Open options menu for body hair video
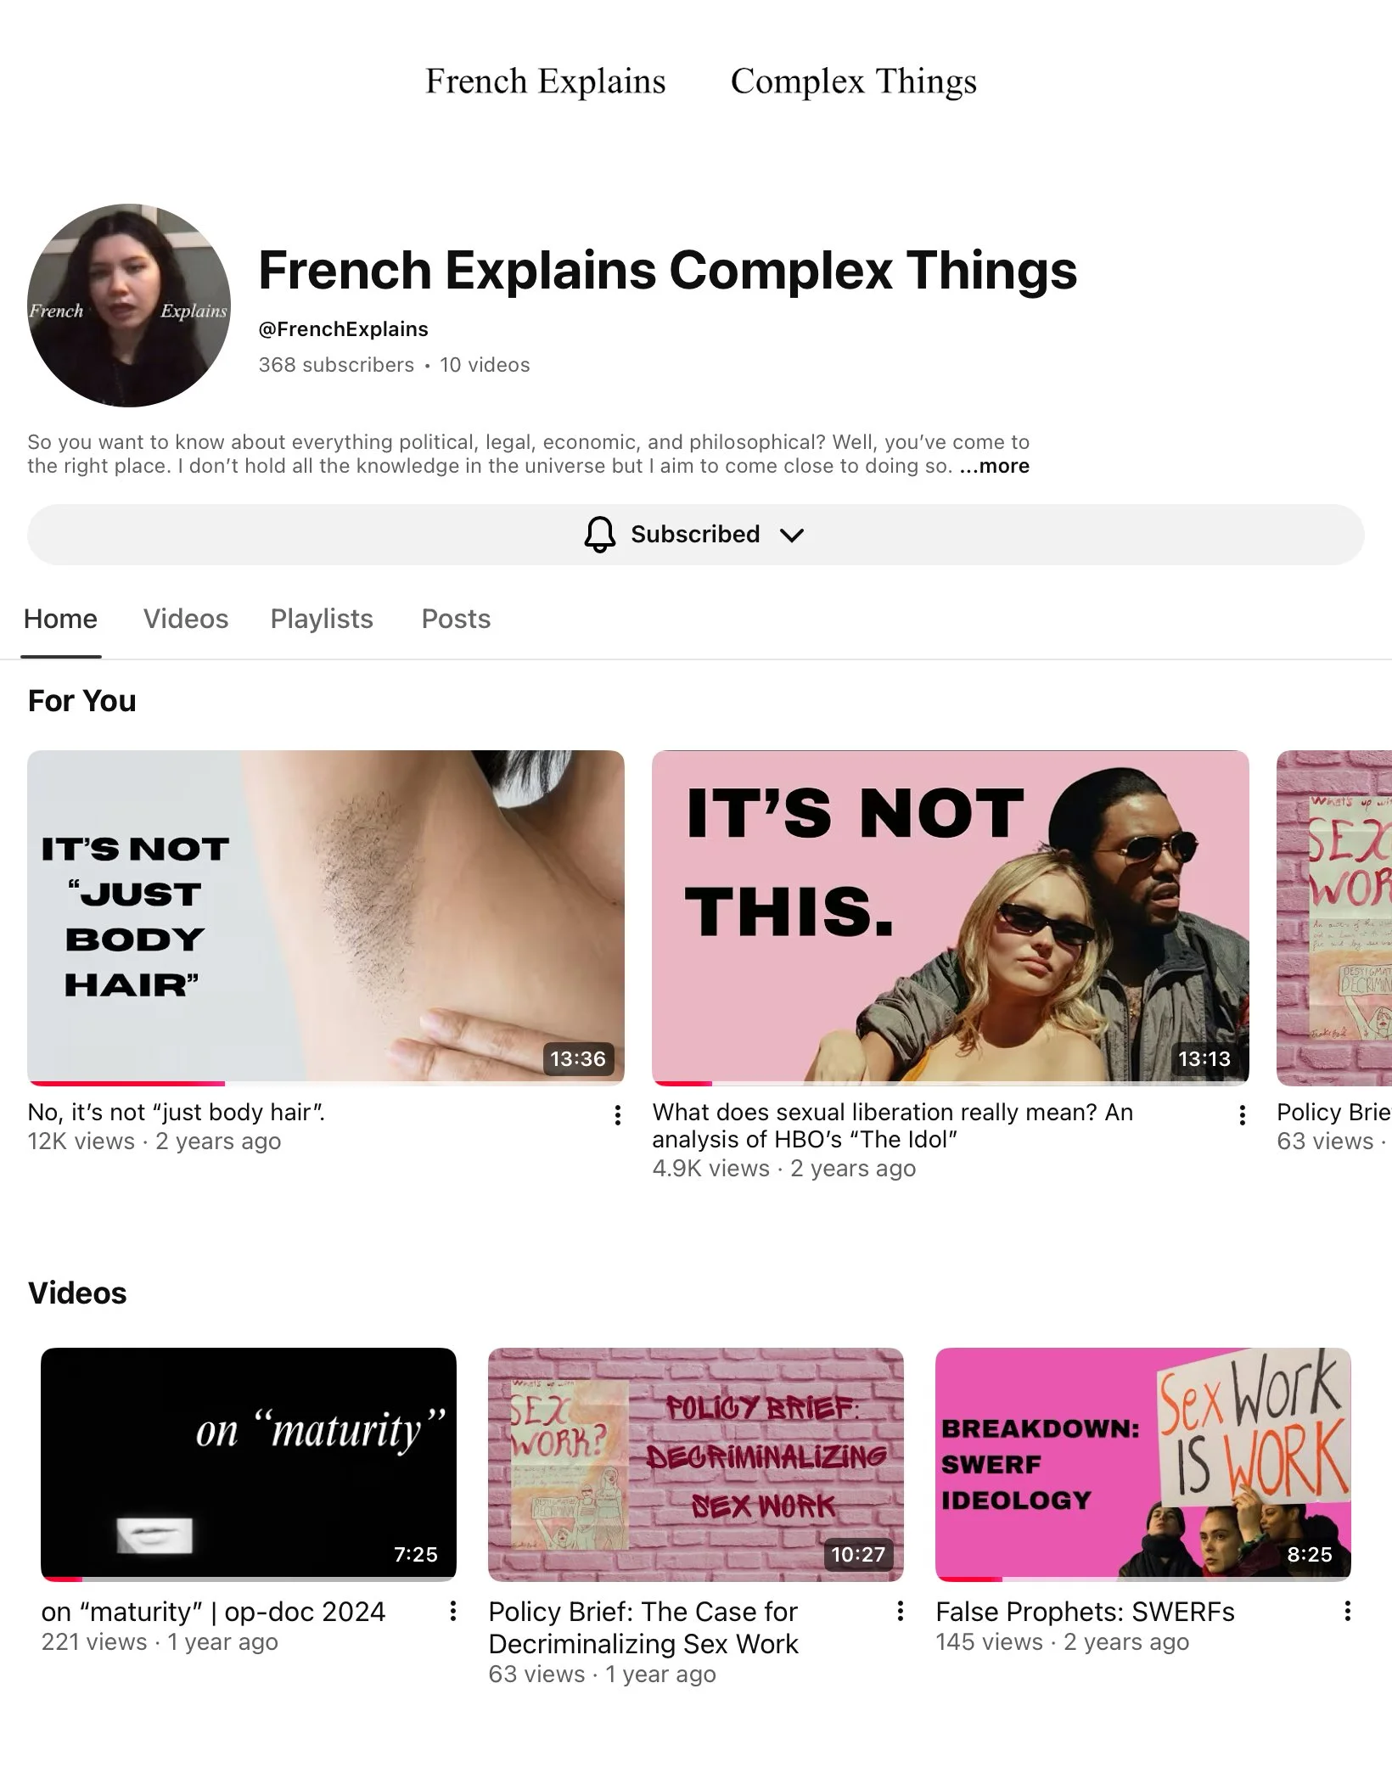 click(617, 1115)
